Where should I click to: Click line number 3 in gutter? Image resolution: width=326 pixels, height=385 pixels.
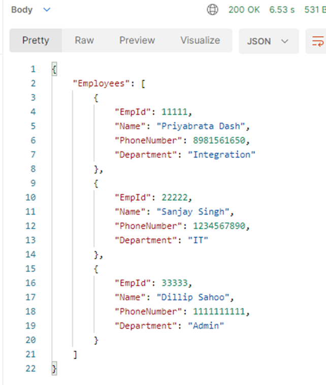(33, 98)
